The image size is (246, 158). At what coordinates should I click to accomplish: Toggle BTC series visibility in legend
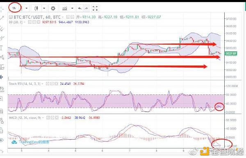coord(68,17)
